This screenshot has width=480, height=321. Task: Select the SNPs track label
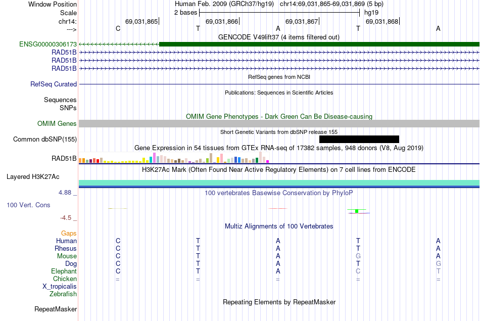coord(68,108)
